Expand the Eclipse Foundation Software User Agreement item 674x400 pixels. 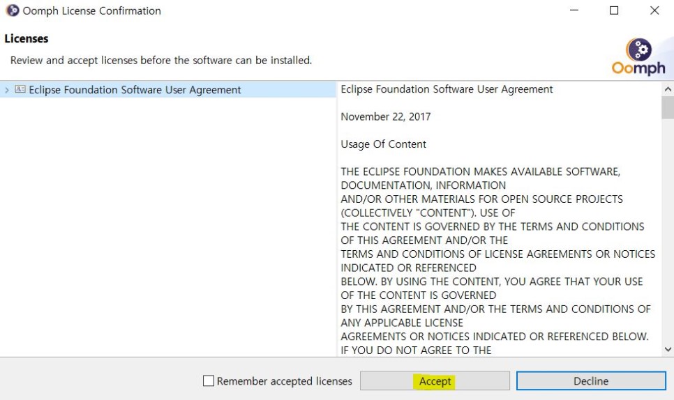click(7, 90)
